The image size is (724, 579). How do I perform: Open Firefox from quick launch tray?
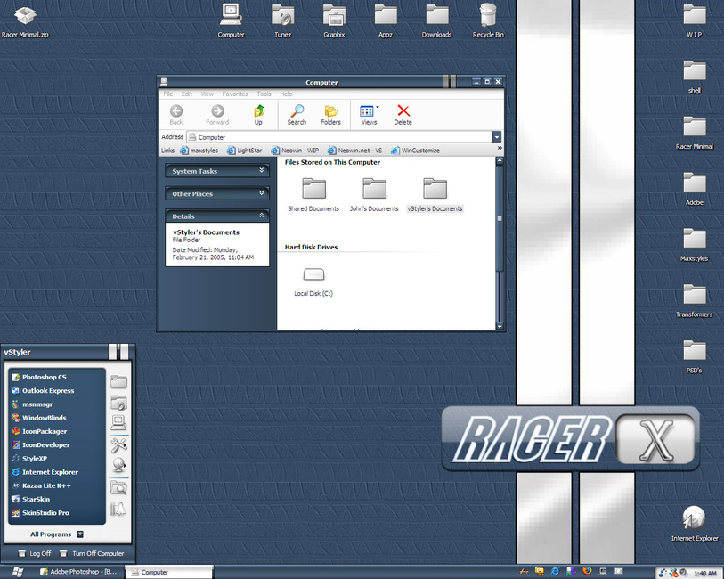coord(587,571)
